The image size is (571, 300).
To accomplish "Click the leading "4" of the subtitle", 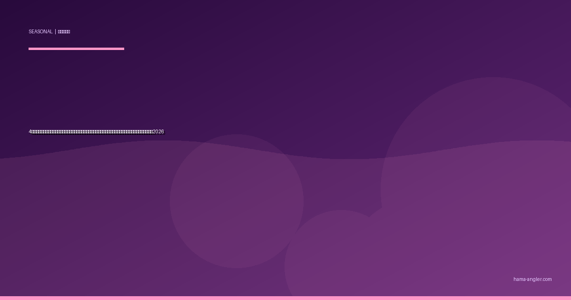I will click(x=30, y=132).
